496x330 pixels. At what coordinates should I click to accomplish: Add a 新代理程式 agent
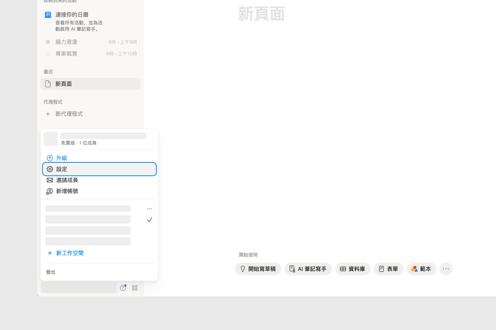point(91,114)
